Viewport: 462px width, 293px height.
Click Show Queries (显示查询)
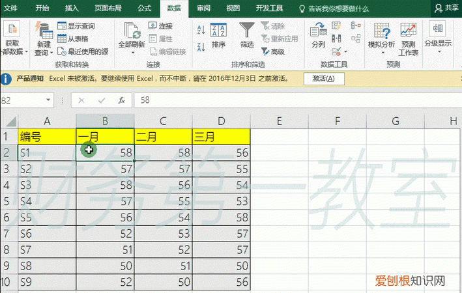coord(76,26)
